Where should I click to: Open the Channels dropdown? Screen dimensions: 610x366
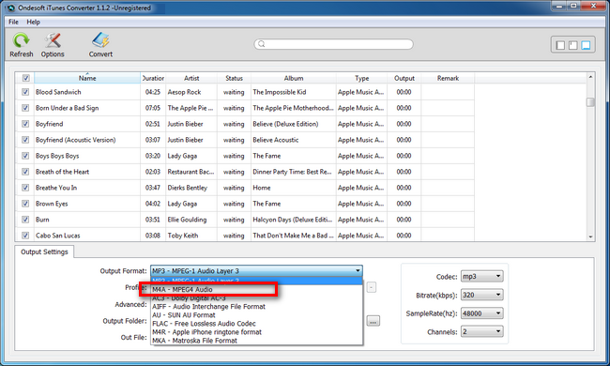tap(481, 331)
